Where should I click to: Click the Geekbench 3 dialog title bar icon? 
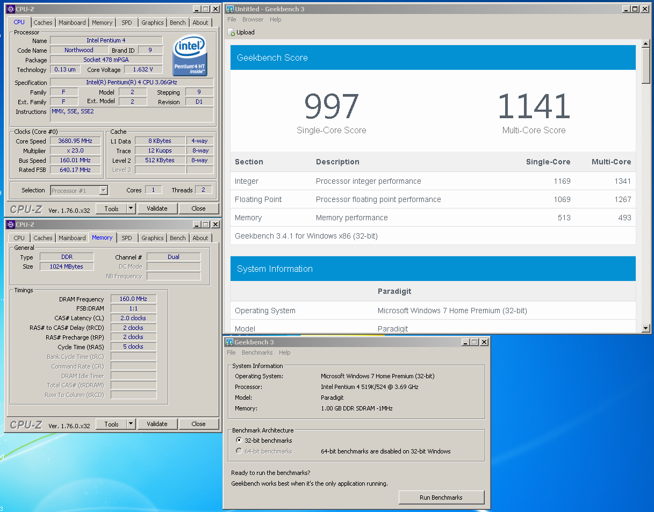229,342
